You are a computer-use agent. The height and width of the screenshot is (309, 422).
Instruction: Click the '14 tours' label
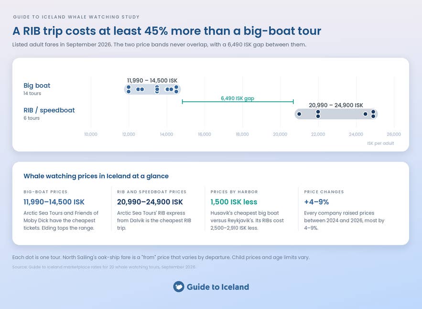point(32,93)
